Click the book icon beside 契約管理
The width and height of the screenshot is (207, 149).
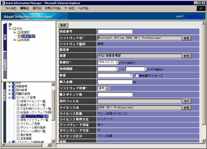(14, 90)
